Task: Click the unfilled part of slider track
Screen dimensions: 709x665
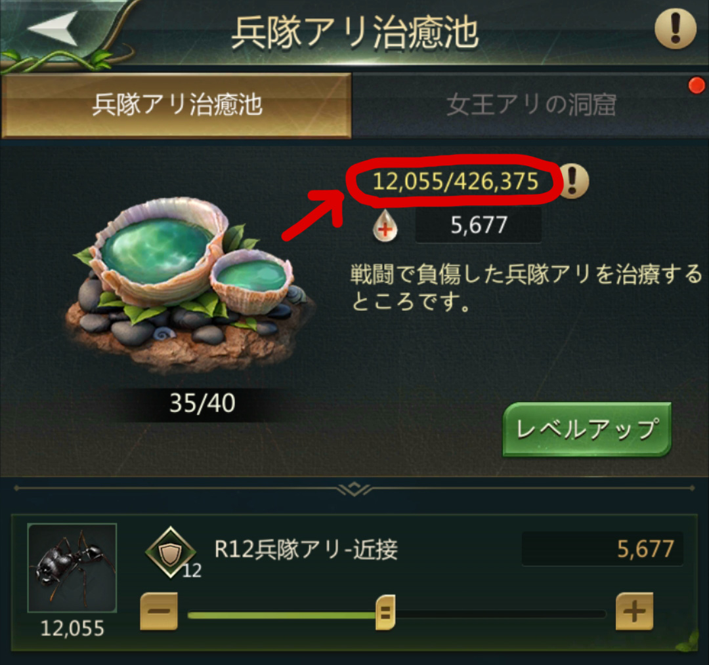Action: click(x=500, y=614)
